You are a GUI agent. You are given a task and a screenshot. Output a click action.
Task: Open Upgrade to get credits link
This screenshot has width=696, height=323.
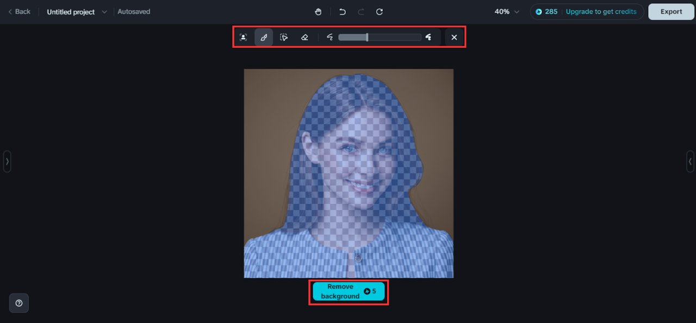(601, 11)
